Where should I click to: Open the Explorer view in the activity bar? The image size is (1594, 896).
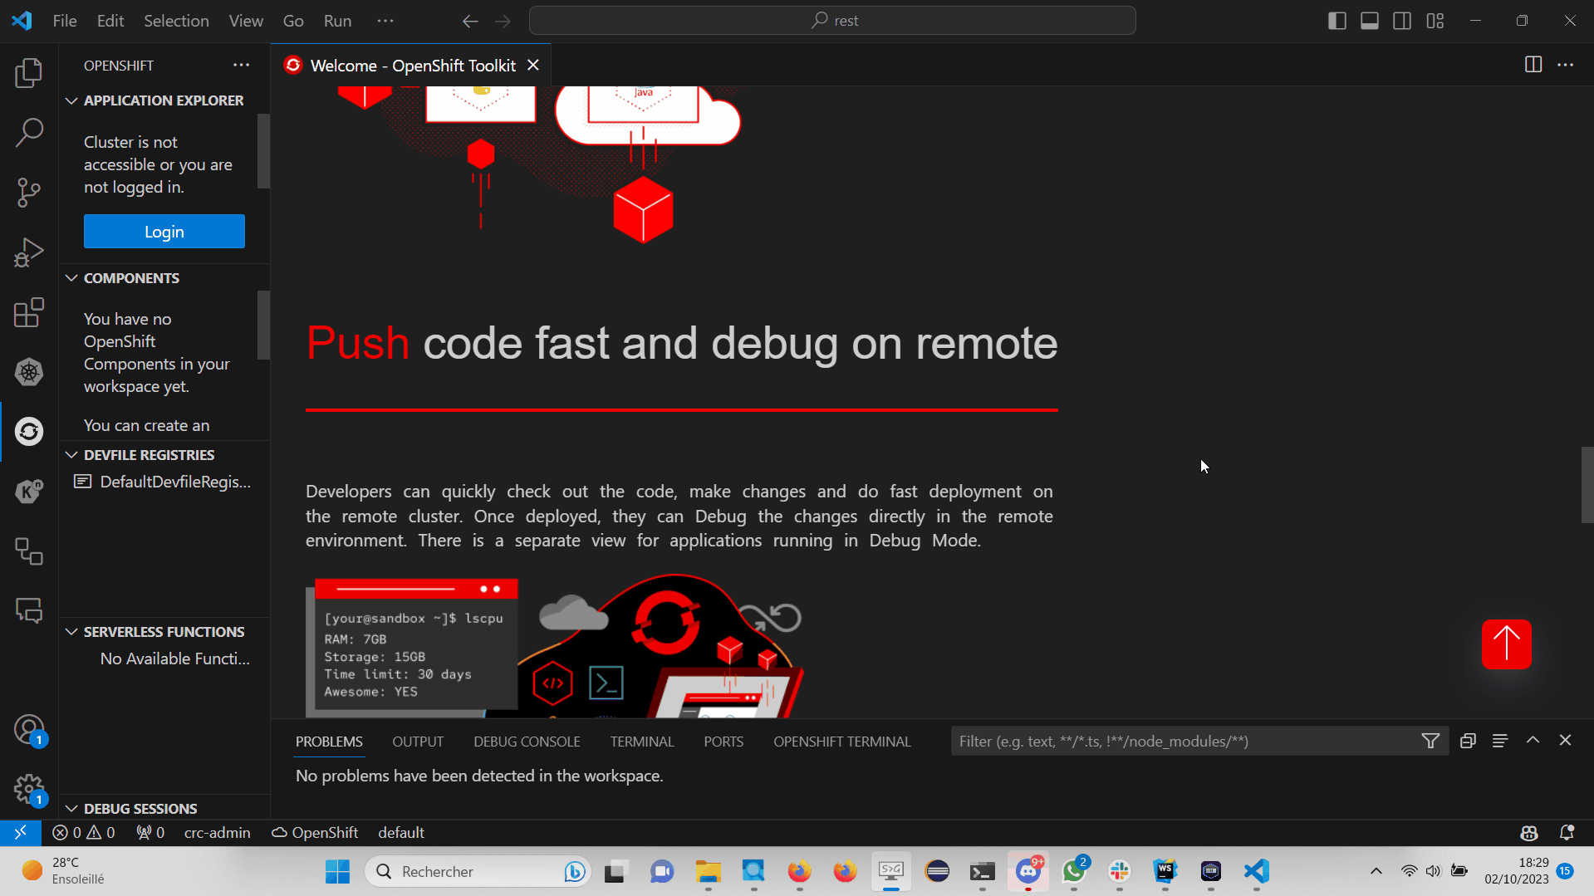click(x=29, y=72)
